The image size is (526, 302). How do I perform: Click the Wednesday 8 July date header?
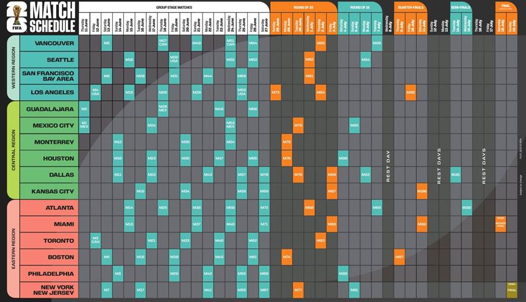click(388, 24)
